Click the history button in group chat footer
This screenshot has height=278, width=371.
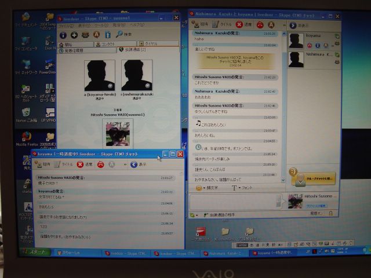[x=316, y=213]
